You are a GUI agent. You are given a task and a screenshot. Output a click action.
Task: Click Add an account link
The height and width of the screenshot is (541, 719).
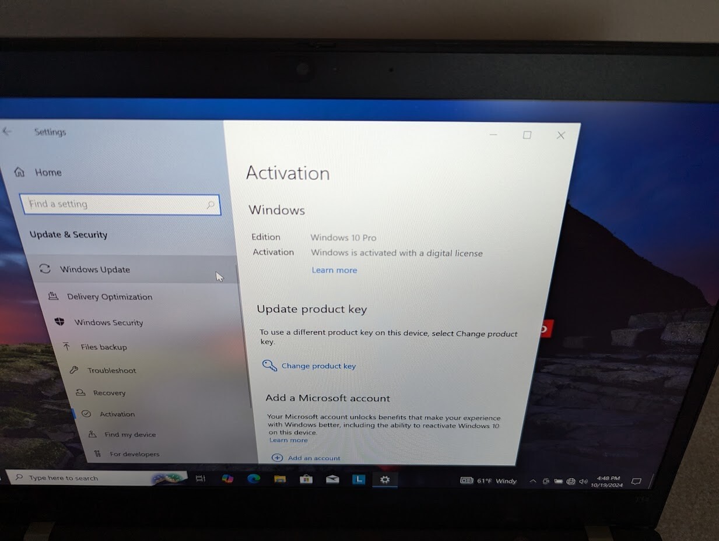pos(314,458)
